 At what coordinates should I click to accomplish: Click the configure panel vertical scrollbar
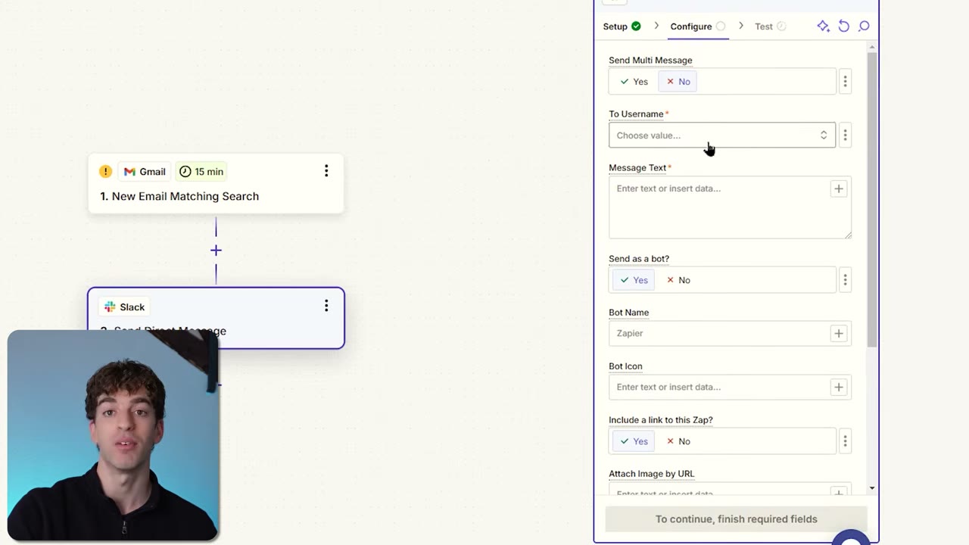pyautogui.click(x=872, y=201)
